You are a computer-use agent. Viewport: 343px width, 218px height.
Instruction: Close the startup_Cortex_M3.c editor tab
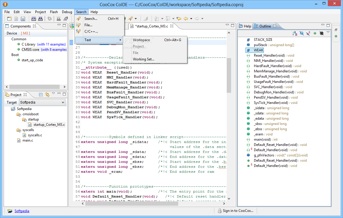(x=172, y=26)
